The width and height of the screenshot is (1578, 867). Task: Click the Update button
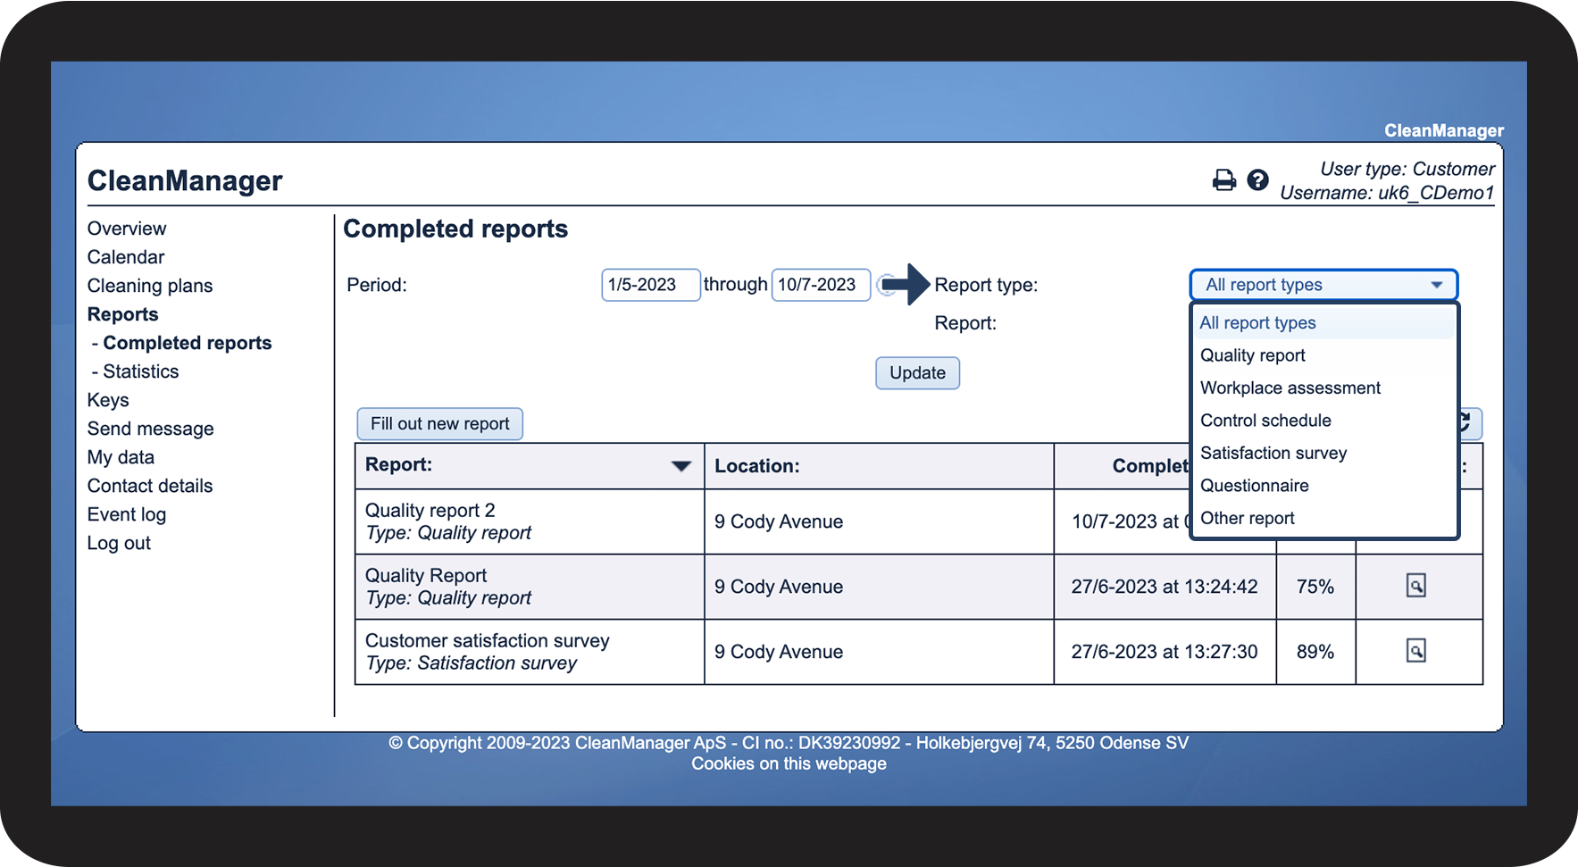click(917, 373)
